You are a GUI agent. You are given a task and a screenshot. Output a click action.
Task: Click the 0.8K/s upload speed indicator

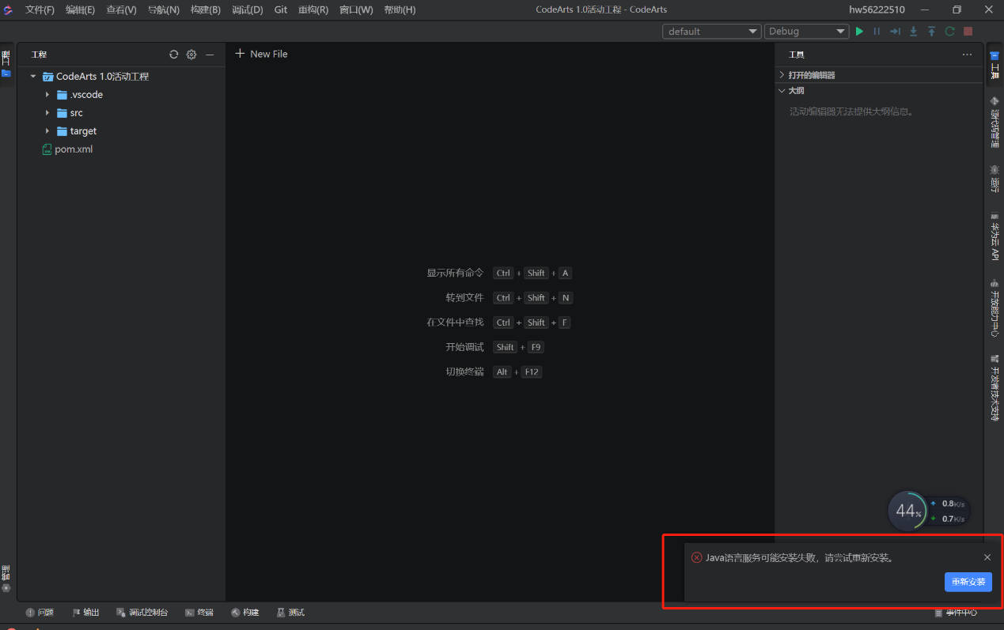click(948, 504)
